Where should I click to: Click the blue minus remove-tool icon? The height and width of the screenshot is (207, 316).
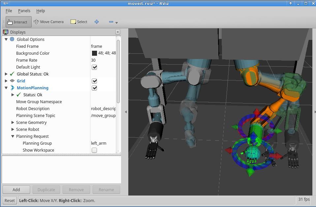pyautogui.click(x=111, y=22)
